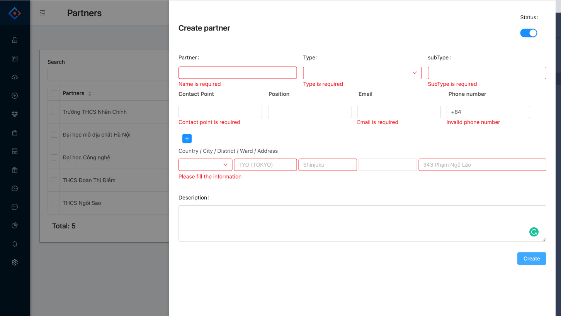
Task: Open the dashboard gauge sidebar icon
Action: (15, 188)
